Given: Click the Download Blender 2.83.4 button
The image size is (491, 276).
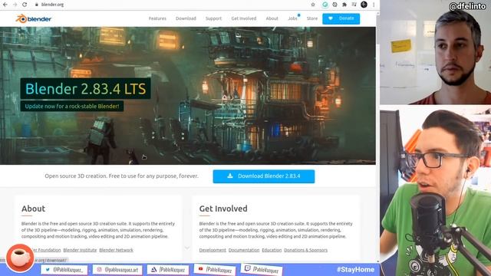Looking at the screenshot, I should pyautogui.click(x=264, y=176).
